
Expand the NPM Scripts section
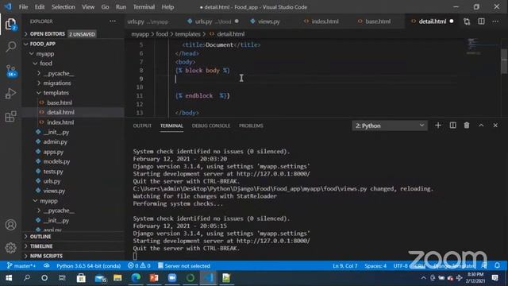(46, 256)
